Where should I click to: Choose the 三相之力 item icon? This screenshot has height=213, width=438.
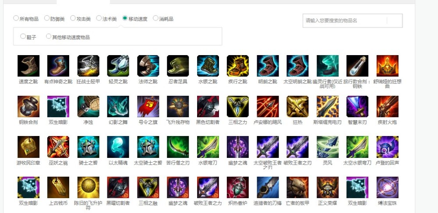(238, 107)
